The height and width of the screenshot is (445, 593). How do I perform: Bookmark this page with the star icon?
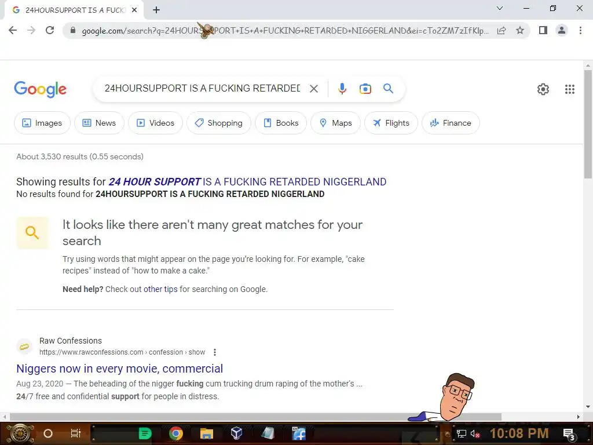pos(520,30)
